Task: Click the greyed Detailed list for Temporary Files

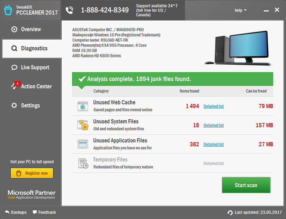Action: coord(214,163)
